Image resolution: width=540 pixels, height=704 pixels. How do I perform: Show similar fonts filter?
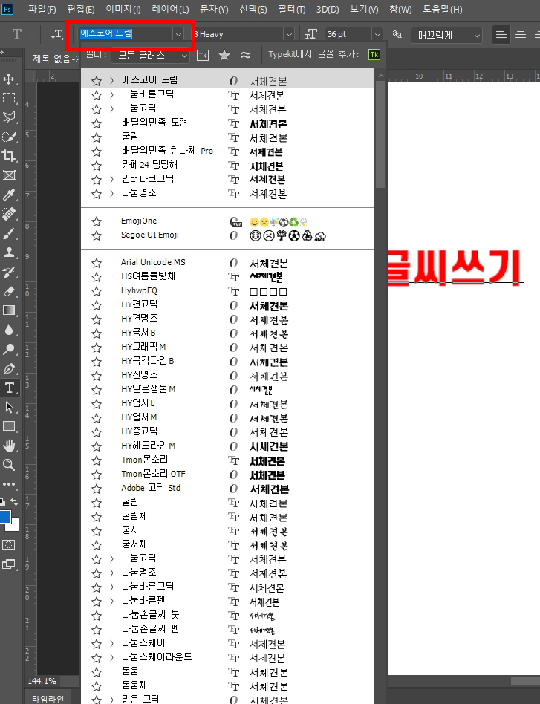coord(245,55)
